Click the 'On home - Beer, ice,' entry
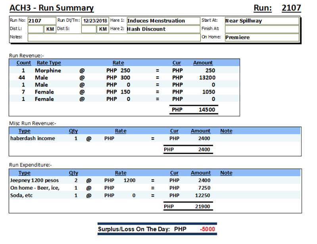317x244 pixels. click(35, 188)
